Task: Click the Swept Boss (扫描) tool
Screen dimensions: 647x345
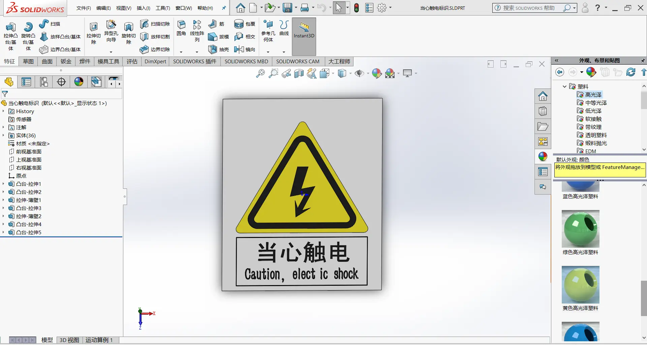Action: point(50,24)
